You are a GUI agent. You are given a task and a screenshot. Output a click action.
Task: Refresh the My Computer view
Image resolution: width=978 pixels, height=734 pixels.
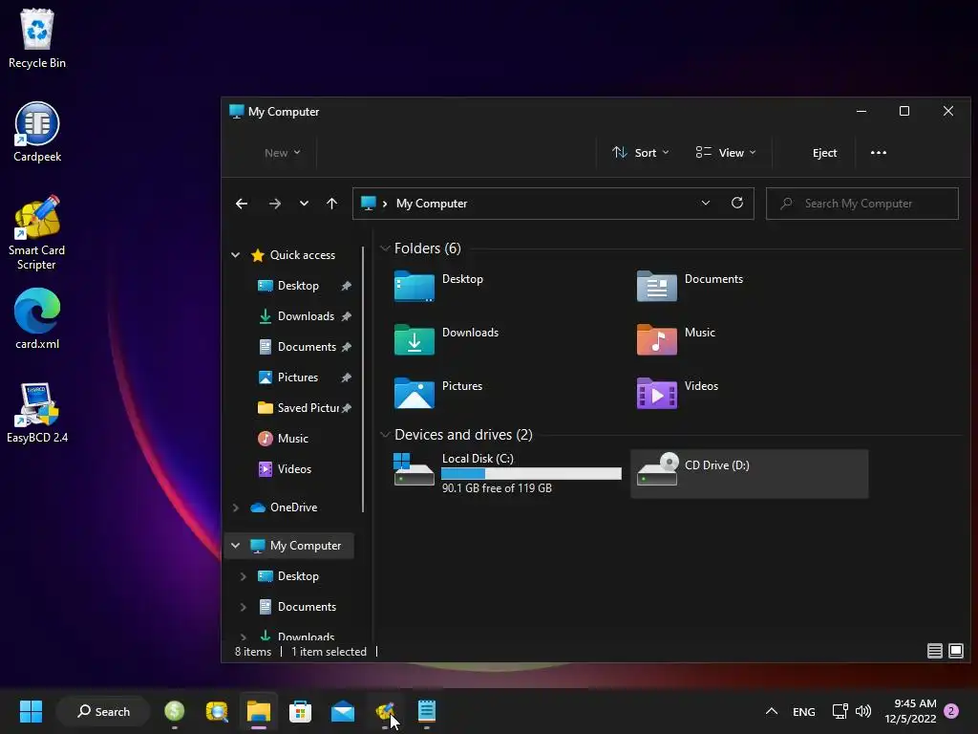pyautogui.click(x=737, y=203)
